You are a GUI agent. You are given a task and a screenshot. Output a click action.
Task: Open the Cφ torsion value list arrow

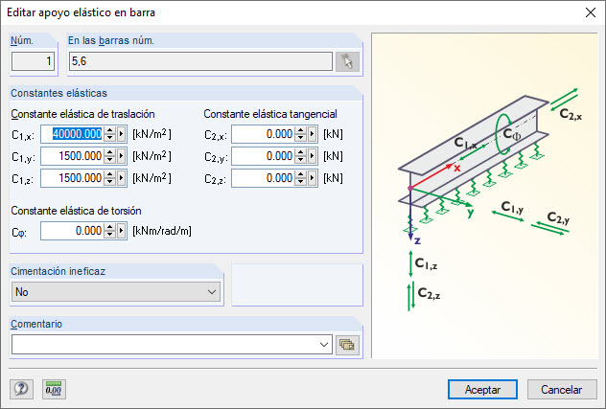pyautogui.click(x=122, y=231)
